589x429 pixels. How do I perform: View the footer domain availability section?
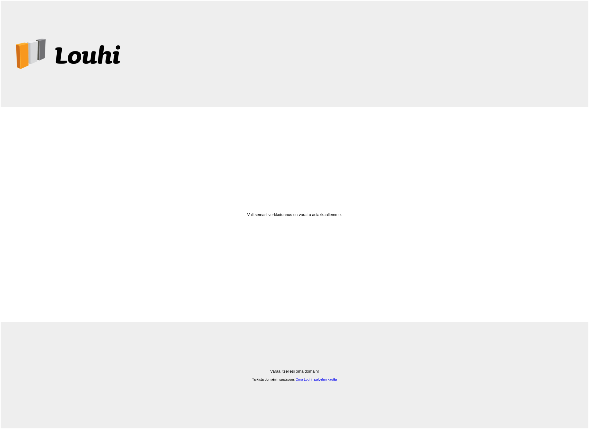(294, 375)
